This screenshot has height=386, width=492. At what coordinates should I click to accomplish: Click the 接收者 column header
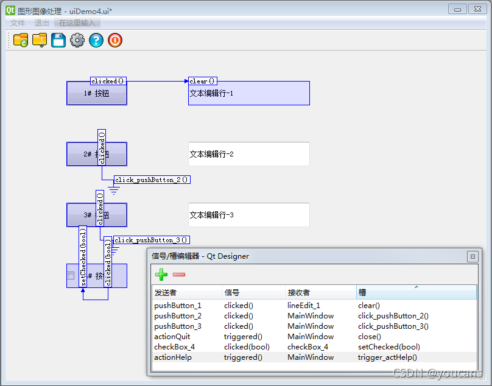click(320, 293)
